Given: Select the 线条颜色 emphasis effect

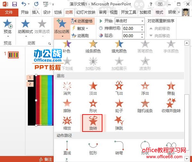Looking at the screenshot, I should [93, 47].
